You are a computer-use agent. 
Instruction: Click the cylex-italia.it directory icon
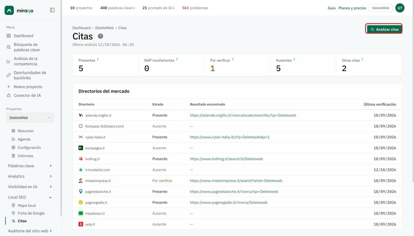[81, 137]
